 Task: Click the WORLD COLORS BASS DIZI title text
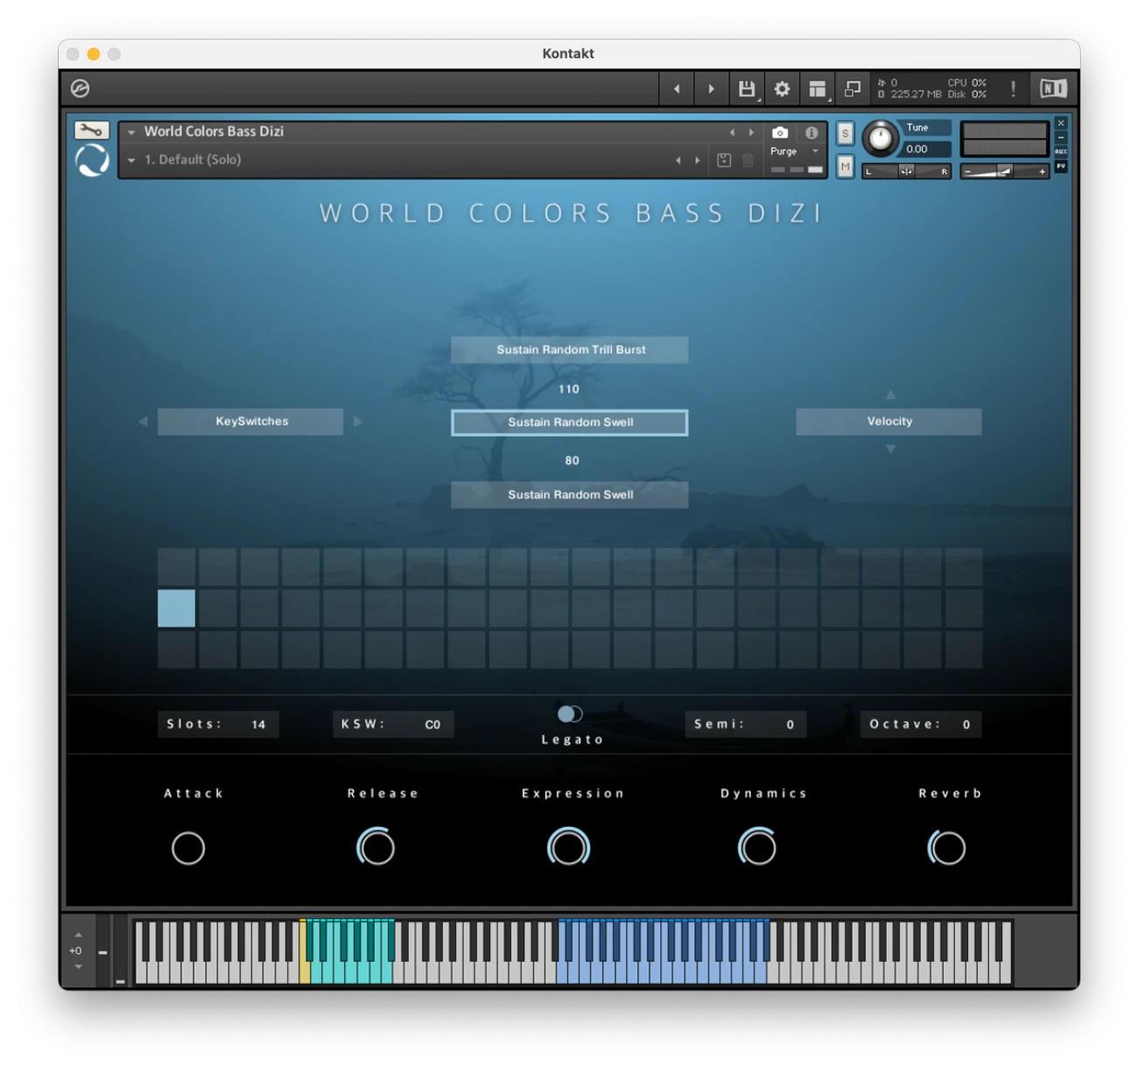[x=572, y=214]
